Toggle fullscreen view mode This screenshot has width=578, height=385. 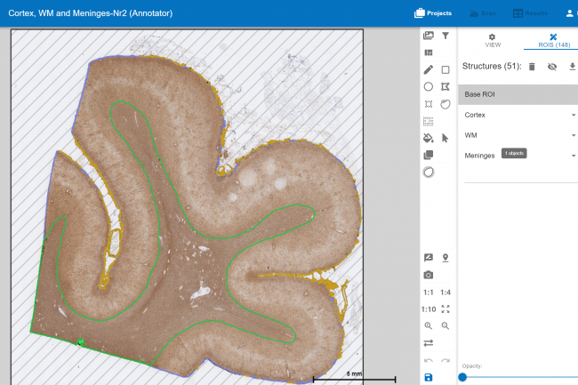pos(446,309)
